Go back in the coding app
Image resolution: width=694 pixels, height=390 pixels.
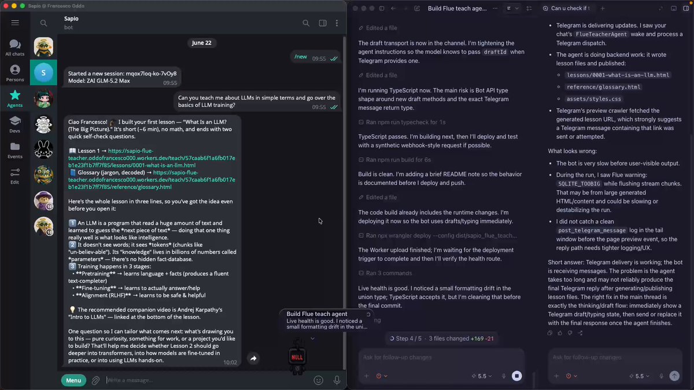[393, 9]
